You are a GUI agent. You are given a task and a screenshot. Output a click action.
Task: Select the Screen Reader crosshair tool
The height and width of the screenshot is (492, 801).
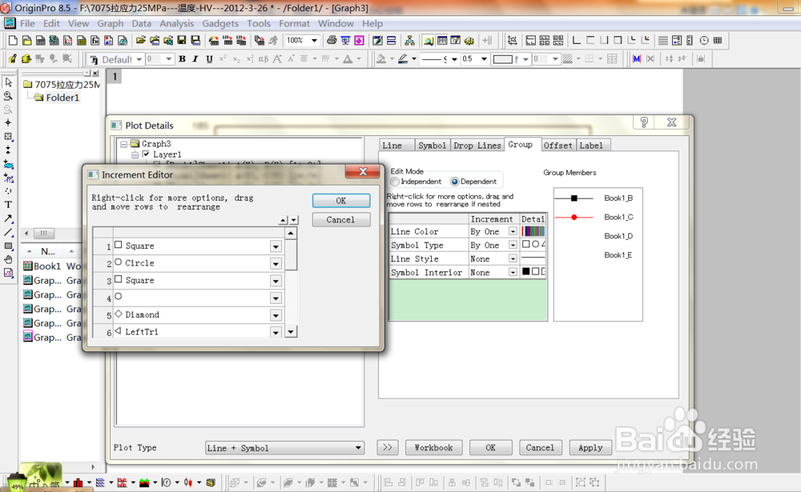pos(8,123)
